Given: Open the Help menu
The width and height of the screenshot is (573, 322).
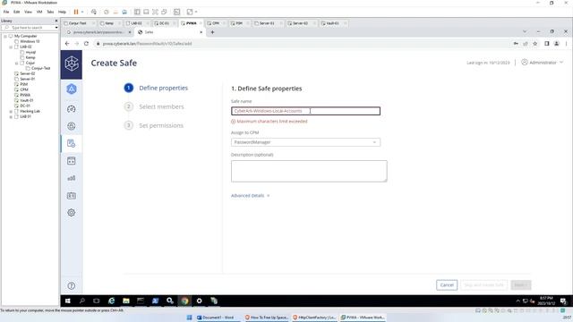Looking at the screenshot, I should pyautogui.click(x=62, y=12).
